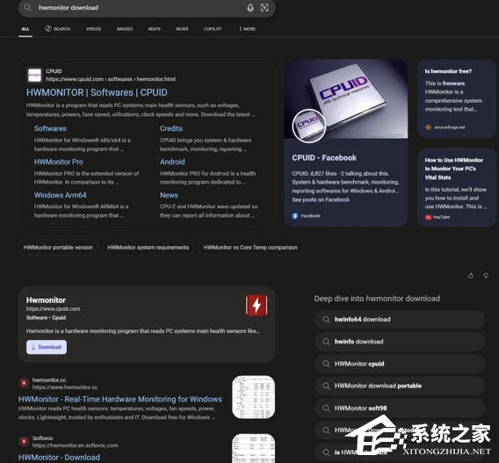Viewport: 499px width, 463px height.
Task: Expand the MORE menu
Action: (247, 29)
